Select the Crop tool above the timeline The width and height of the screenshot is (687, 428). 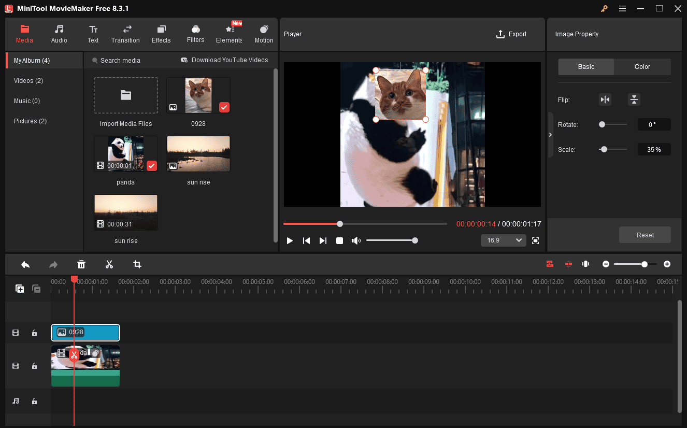(137, 264)
